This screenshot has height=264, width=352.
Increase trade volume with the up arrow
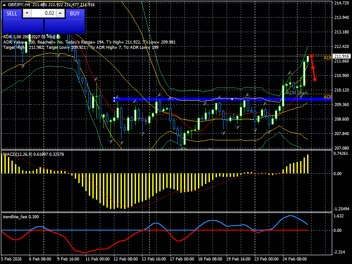coord(60,13)
